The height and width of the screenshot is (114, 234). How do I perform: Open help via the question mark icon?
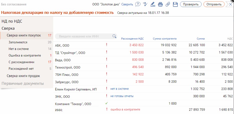coord(138,4)
